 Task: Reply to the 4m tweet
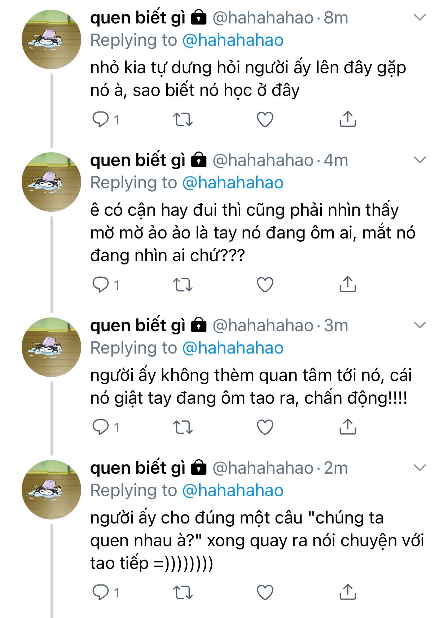pos(101,285)
